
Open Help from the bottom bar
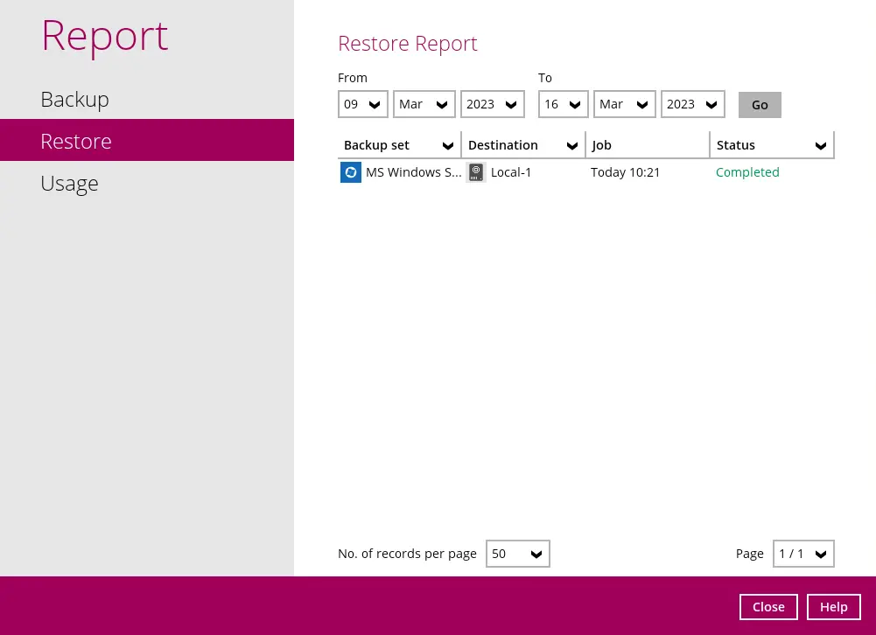pyautogui.click(x=833, y=607)
